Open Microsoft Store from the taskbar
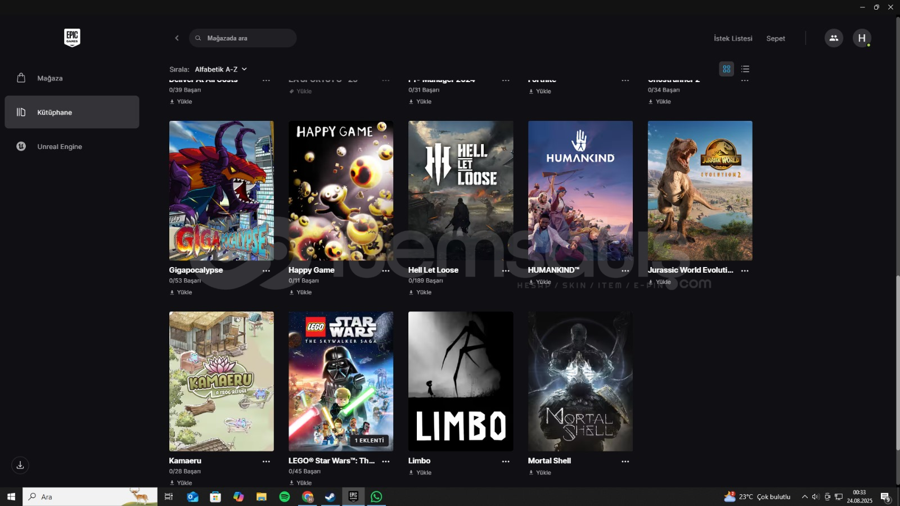Image resolution: width=900 pixels, height=506 pixels. pos(215,496)
